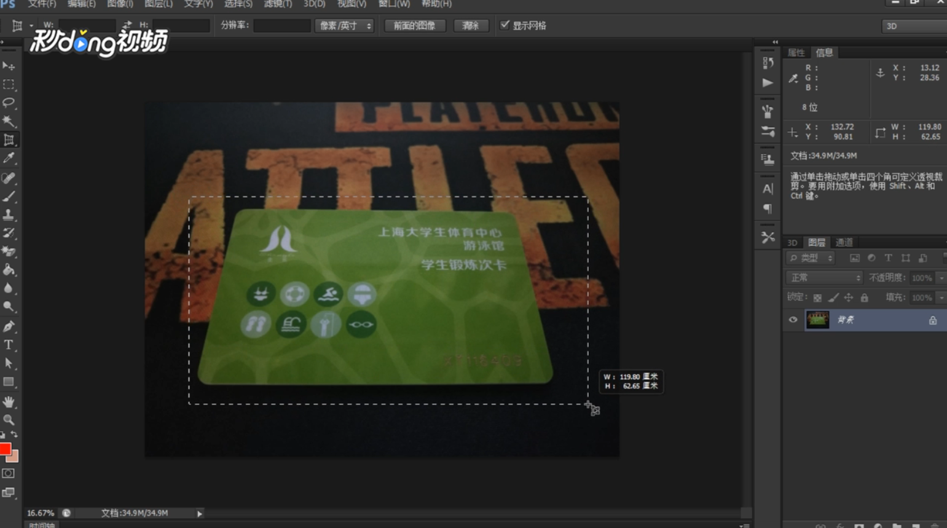Select the Brush tool
The width and height of the screenshot is (947, 528).
pos(9,196)
